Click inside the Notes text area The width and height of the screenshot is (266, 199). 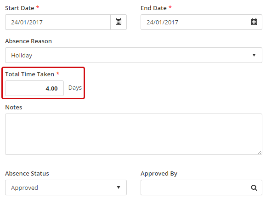pos(134,134)
